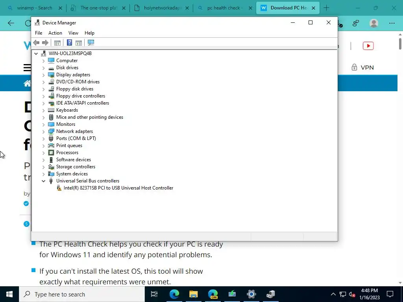Screen dimensions: 403x302
Task: Click the Device Manager taskbar icon
Action: 271,294
